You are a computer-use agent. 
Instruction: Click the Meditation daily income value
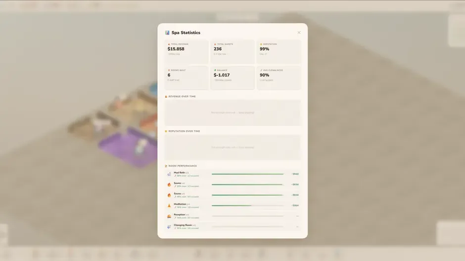pyautogui.click(x=295, y=205)
